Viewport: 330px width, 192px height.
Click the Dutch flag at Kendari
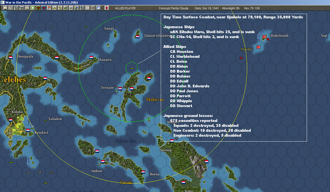pos(28,130)
